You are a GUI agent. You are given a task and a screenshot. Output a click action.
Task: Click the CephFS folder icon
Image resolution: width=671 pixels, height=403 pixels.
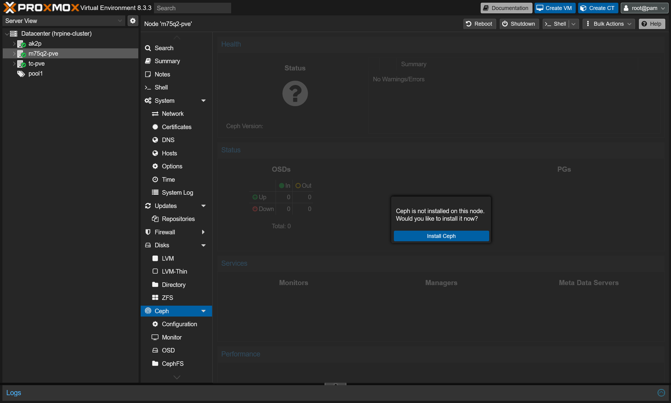[x=155, y=364]
